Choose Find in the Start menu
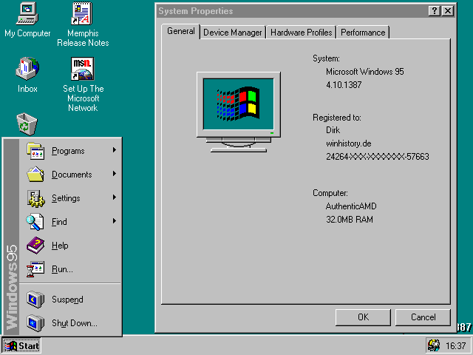Image resolution: width=473 pixels, height=355 pixels. 71,222
